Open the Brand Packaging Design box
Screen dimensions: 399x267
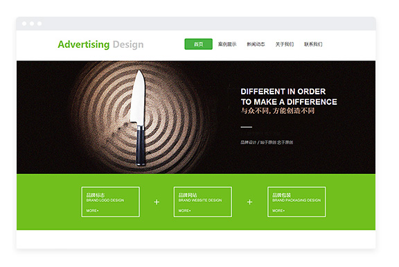(x=296, y=202)
